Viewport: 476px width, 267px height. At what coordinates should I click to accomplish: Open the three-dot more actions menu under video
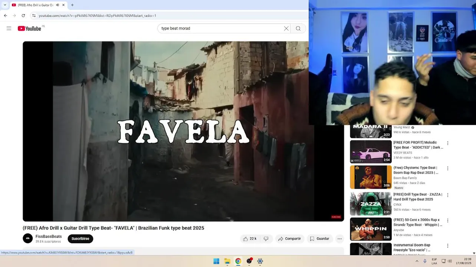coord(339,239)
